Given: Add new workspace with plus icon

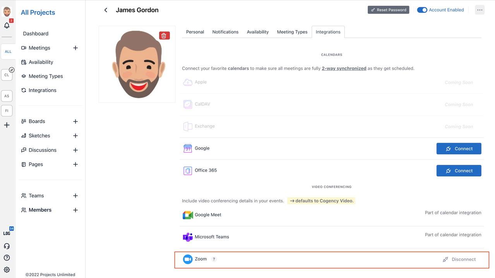Looking at the screenshot, I should [7, 125].
